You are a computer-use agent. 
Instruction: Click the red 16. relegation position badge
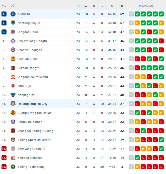(4, 149)
